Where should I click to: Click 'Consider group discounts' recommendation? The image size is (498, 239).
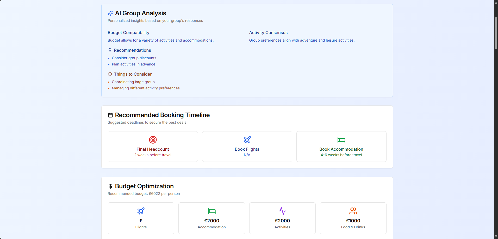tap(134, 58)
